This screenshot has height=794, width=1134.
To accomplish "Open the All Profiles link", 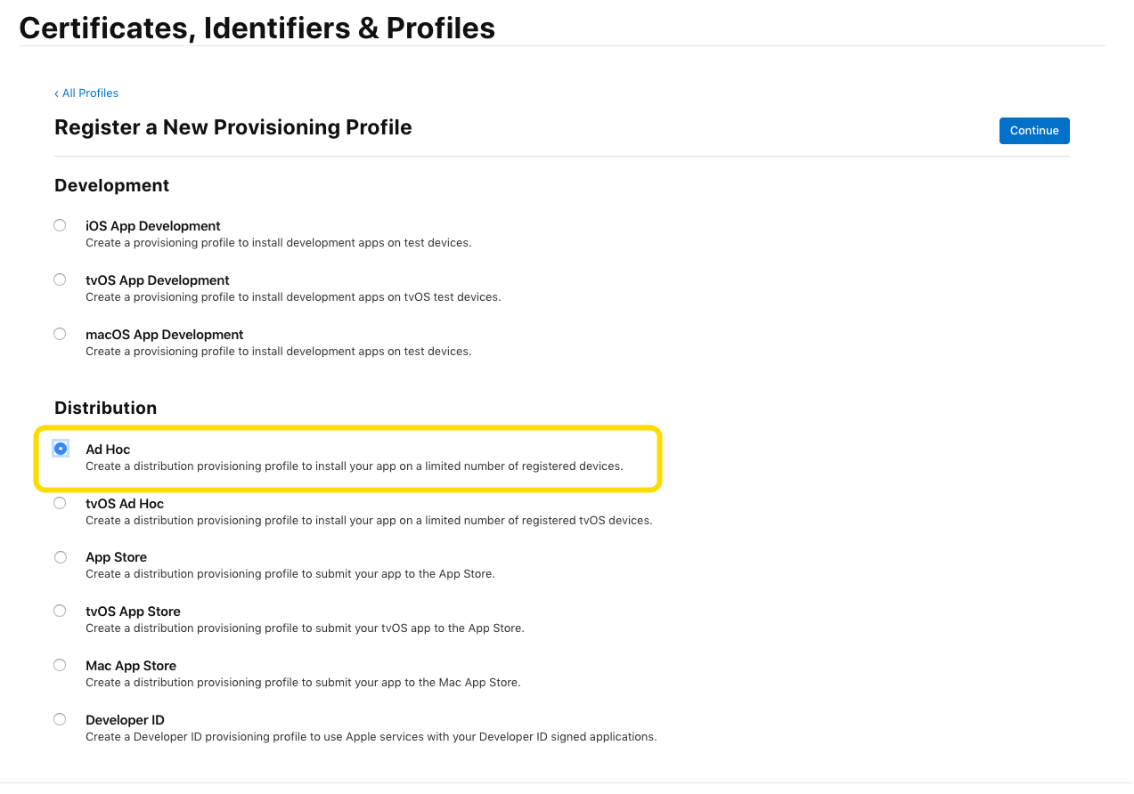I will [x=89, y=93].
